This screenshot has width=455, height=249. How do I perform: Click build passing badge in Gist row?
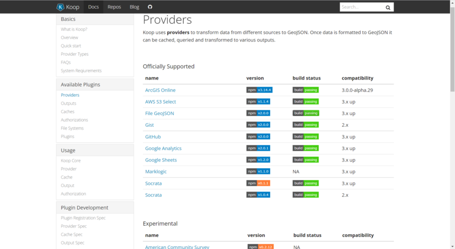click(305, 125)
